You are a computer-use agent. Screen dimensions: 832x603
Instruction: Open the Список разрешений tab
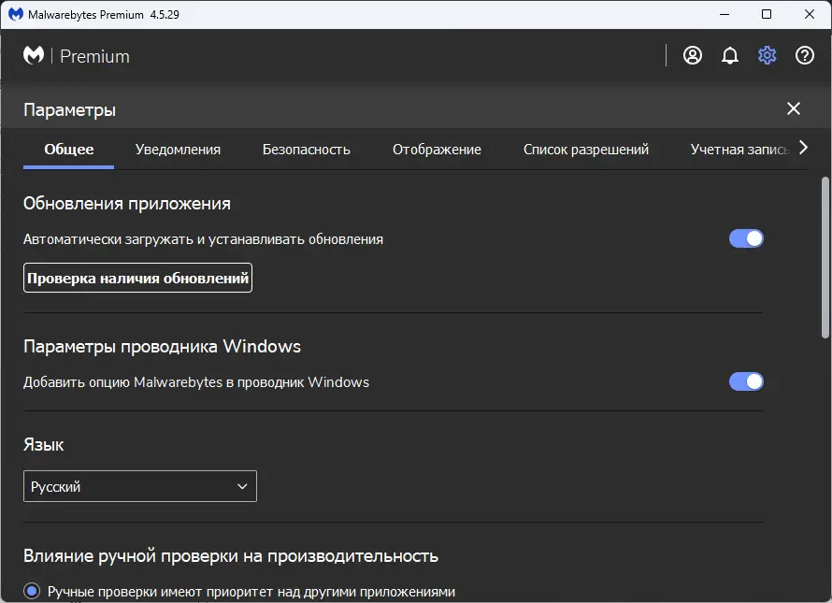(x=585, y=149)
